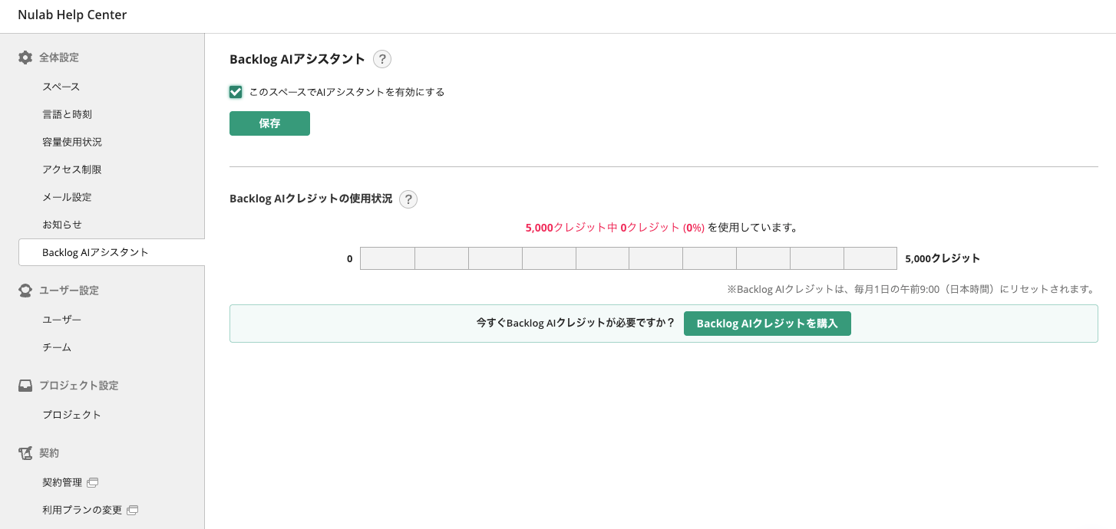Click the プロジェクト設定 section heading
1116x529 pixels.
point(79,386)
